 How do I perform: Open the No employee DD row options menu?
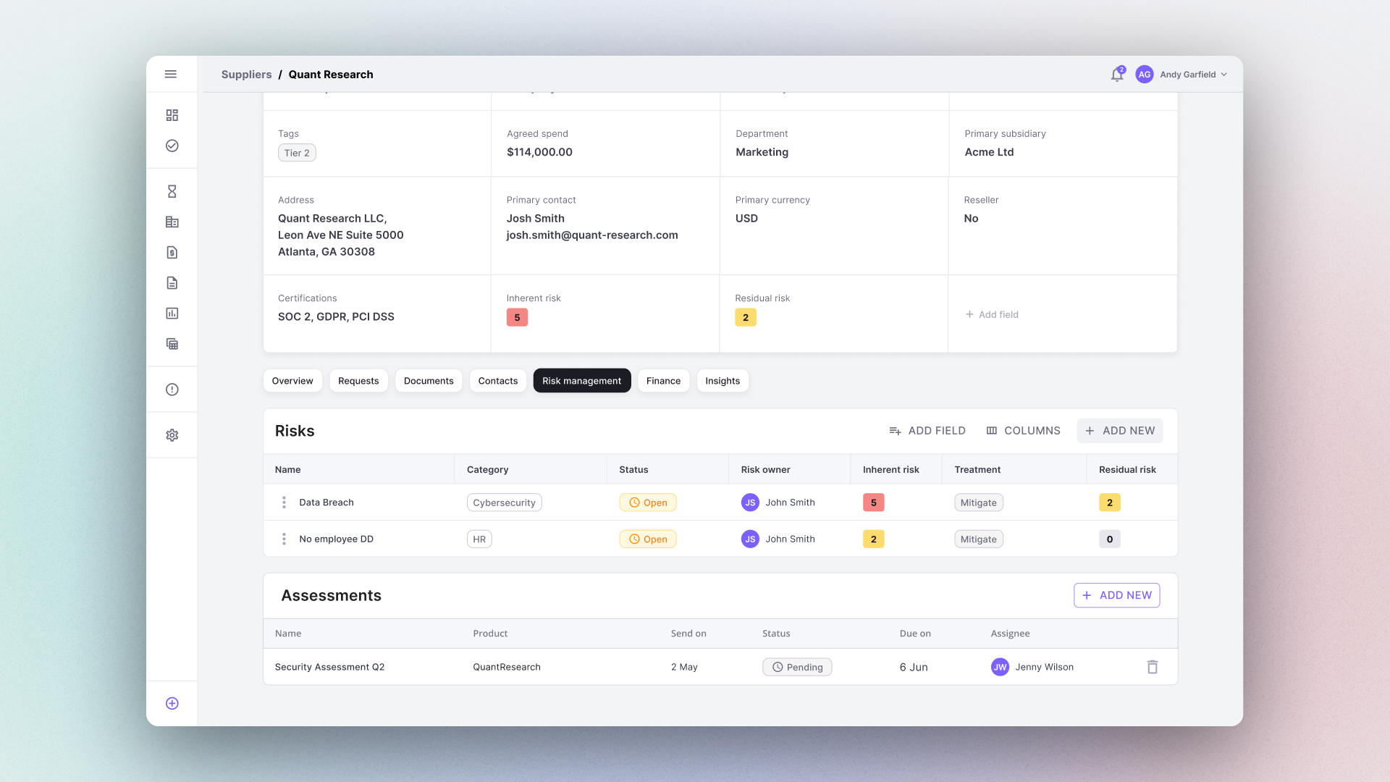point(284,539)
